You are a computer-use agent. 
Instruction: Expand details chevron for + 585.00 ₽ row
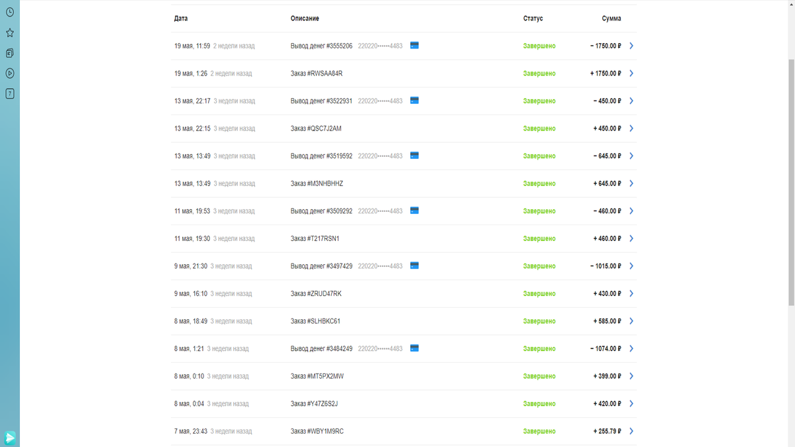click(631, 321)
